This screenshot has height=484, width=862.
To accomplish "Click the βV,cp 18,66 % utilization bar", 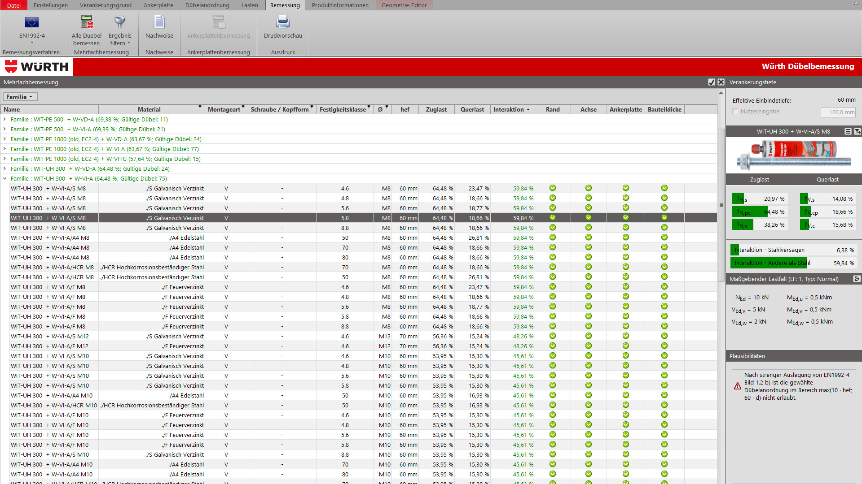I will [x=827, y=212].
